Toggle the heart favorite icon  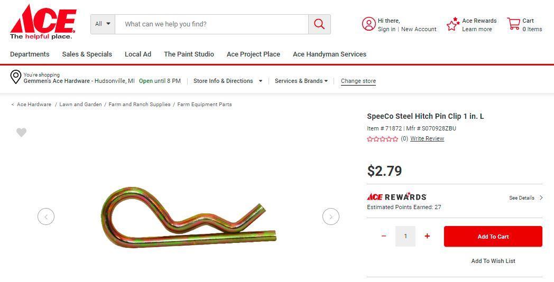click(x=21, y=133)
